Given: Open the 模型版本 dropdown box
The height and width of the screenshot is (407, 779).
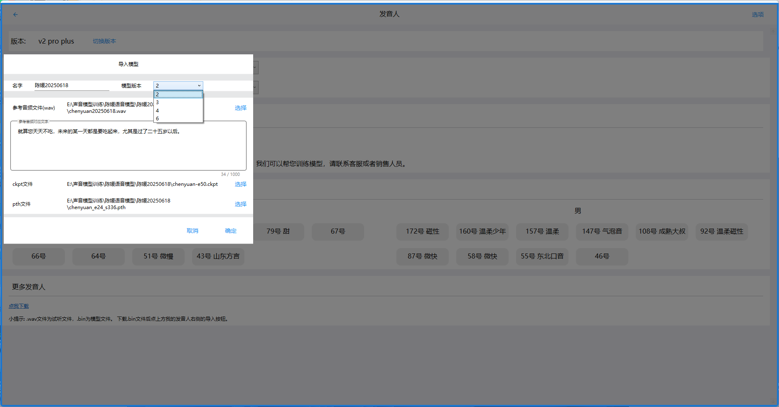Looking at the screenshot, I should click(178, 85).
